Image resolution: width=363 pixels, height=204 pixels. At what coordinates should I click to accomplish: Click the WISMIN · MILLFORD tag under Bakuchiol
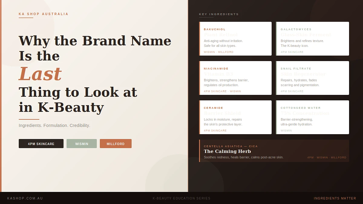pyautogui.click(x=219, y=52)
